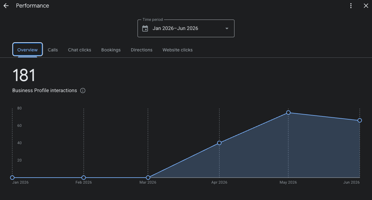372x200 pixels.
Task: Click the 20 y-axis value
Action: pos(20,160)
